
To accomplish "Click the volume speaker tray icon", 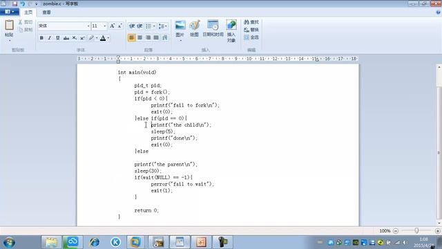I will tap(405, 243).
